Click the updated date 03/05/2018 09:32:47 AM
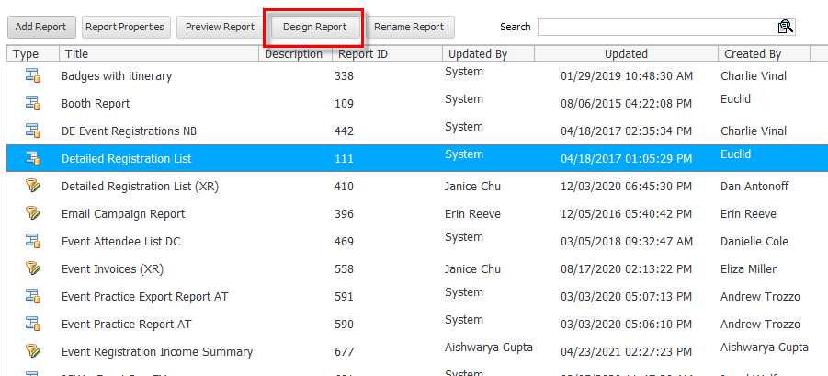This screenshot has width=828, height=376. pos(626,242)
